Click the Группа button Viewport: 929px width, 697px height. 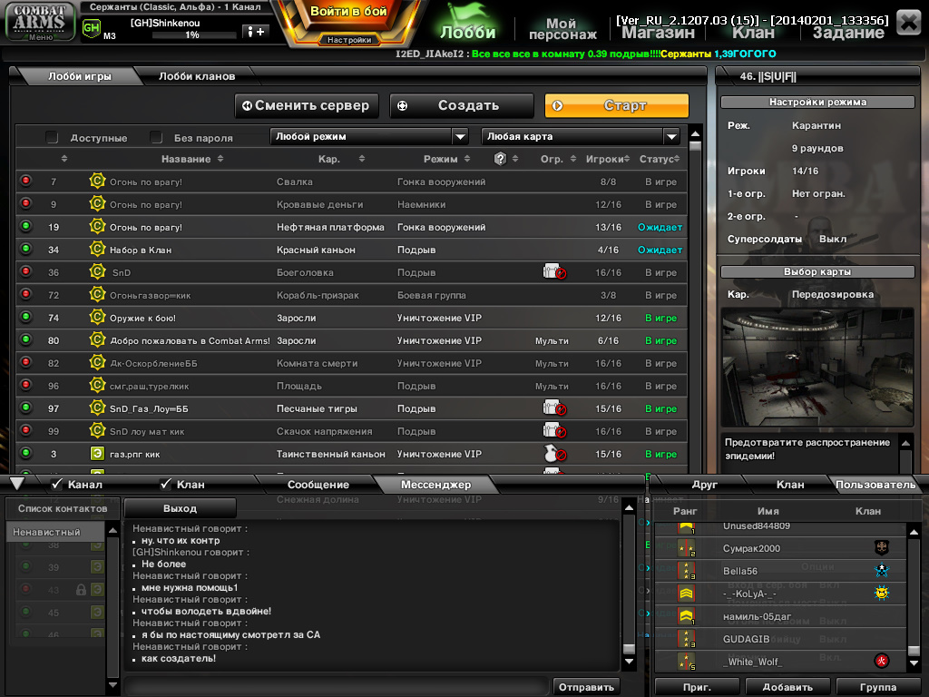[x=878, y=687]
